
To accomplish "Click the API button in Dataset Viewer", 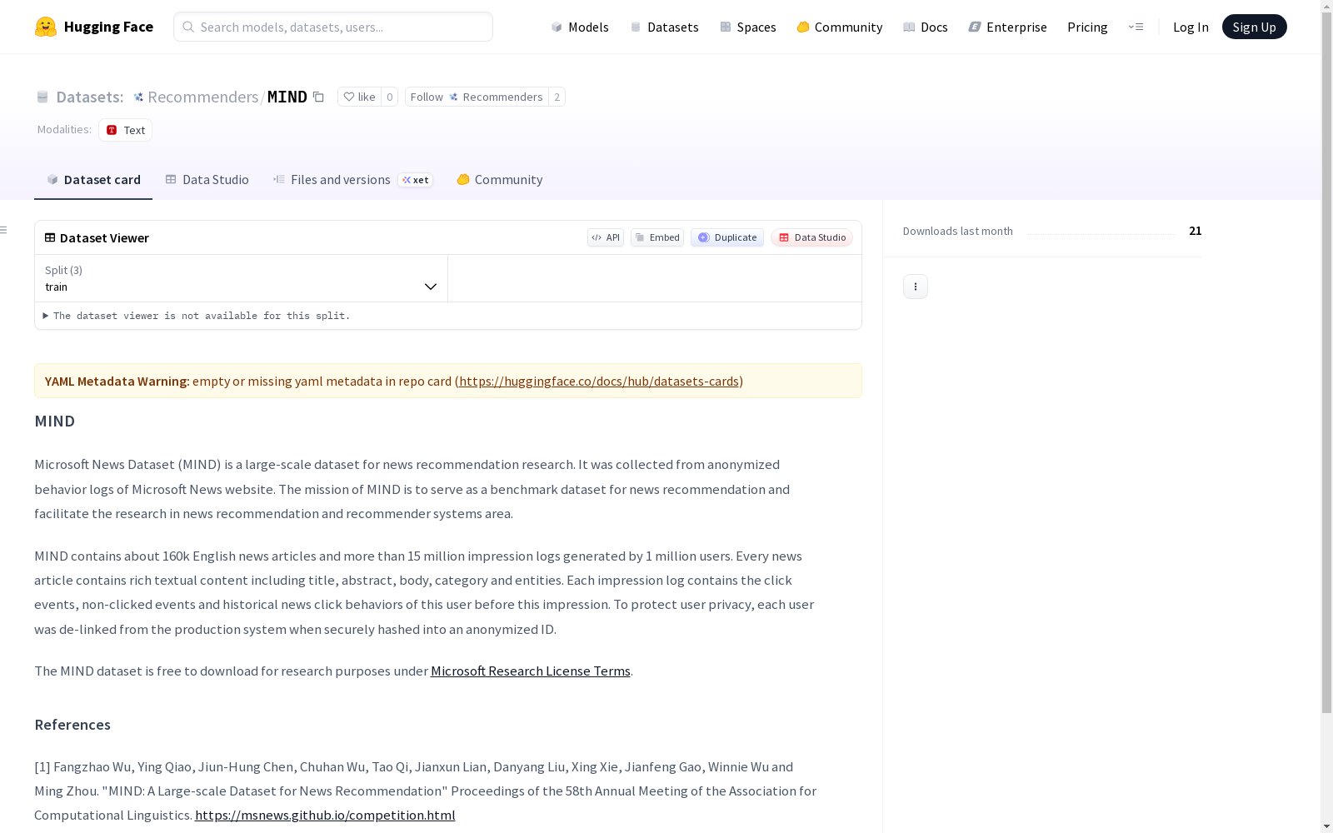I will point(606,237).
